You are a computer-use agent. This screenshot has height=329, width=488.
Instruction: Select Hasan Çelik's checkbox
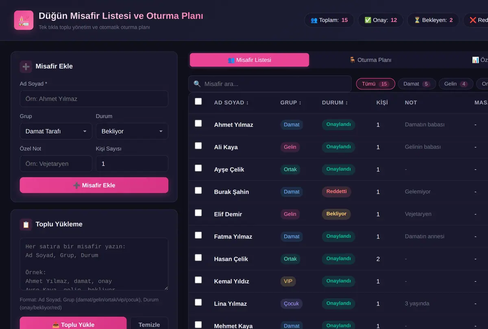click(198, 258)
